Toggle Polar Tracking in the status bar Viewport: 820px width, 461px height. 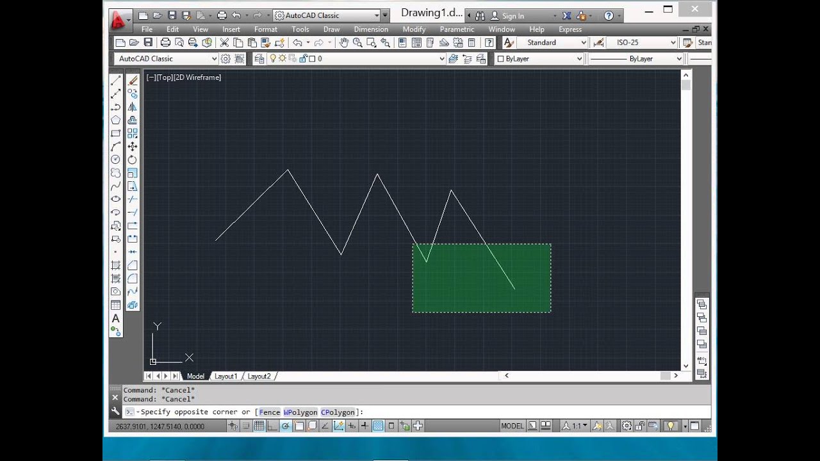tap(286, 426)
